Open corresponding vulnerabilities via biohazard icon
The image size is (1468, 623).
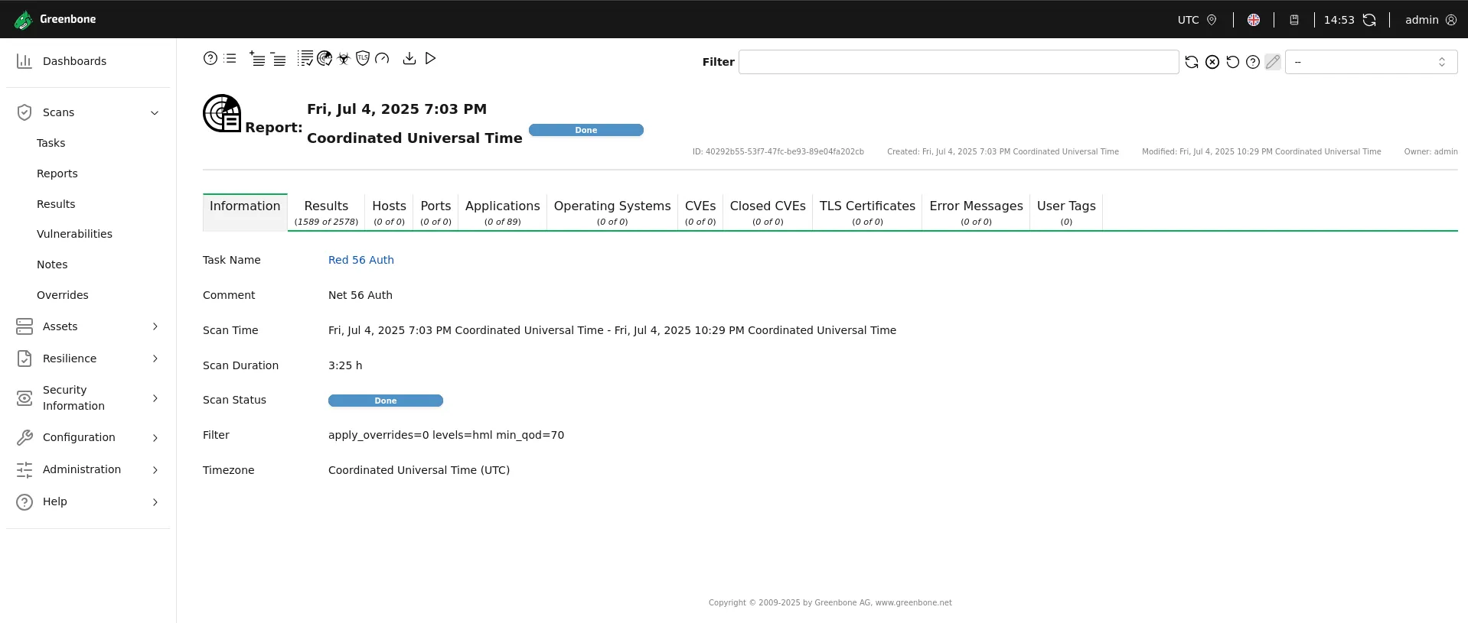click(344, 58)
